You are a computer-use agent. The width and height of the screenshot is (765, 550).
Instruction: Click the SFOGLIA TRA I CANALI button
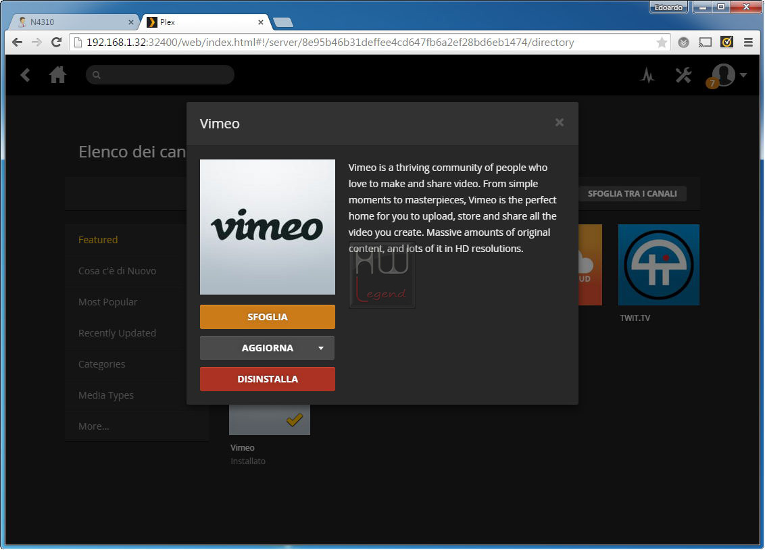pyautogui.click(x=633, y=193)
